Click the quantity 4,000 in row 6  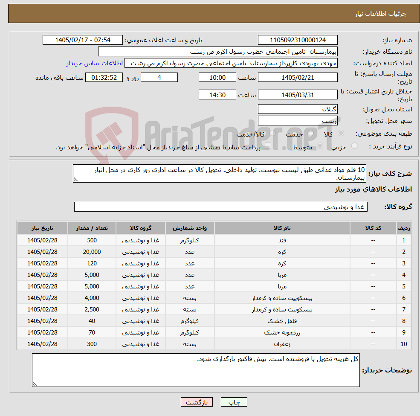click(92, 298)
